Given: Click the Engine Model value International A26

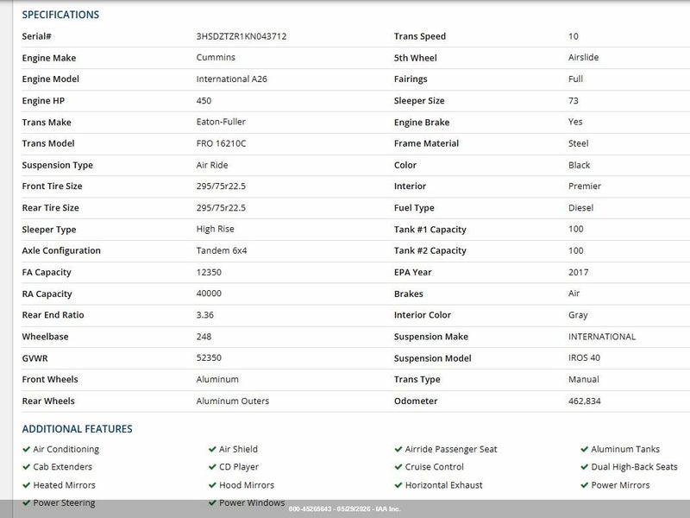Looking at the screenshot, I should pos(231,79).
